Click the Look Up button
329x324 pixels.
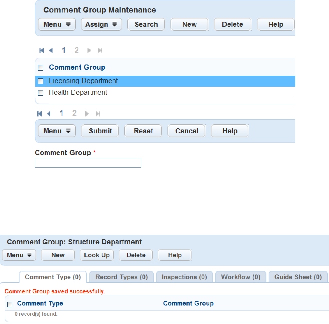[x=97, y=255]
